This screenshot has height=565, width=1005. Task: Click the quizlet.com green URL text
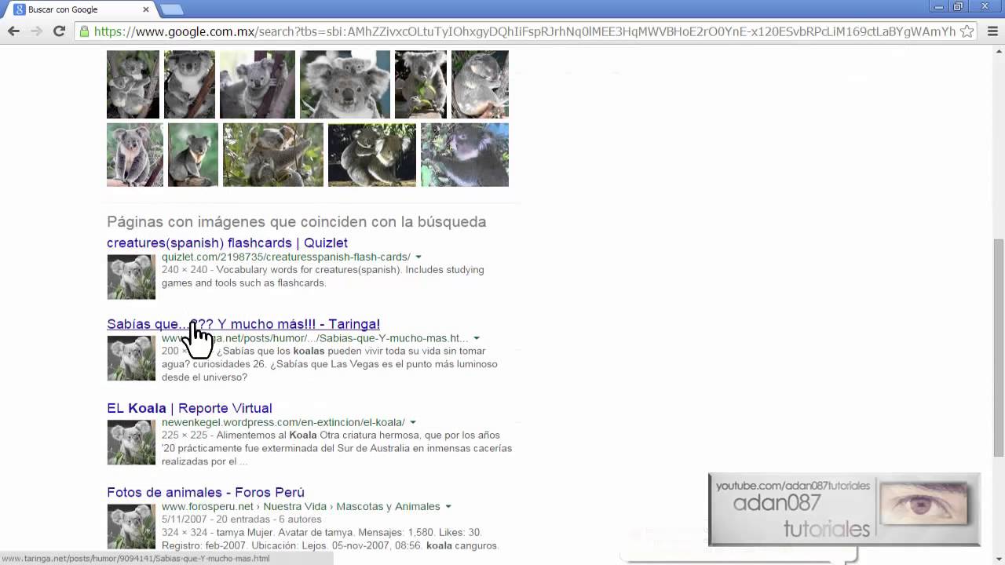286,257
